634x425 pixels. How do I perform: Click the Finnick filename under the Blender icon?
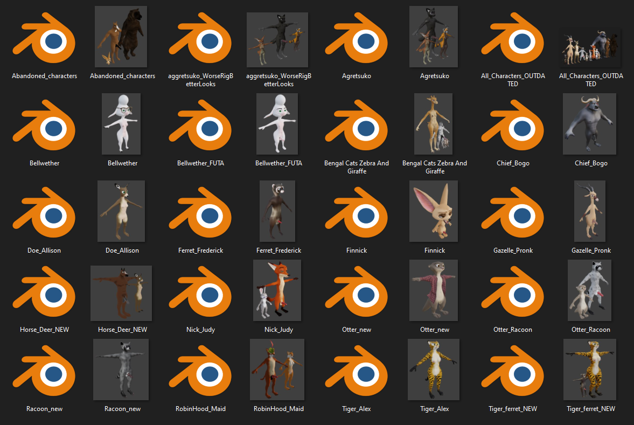click(356, 250)
